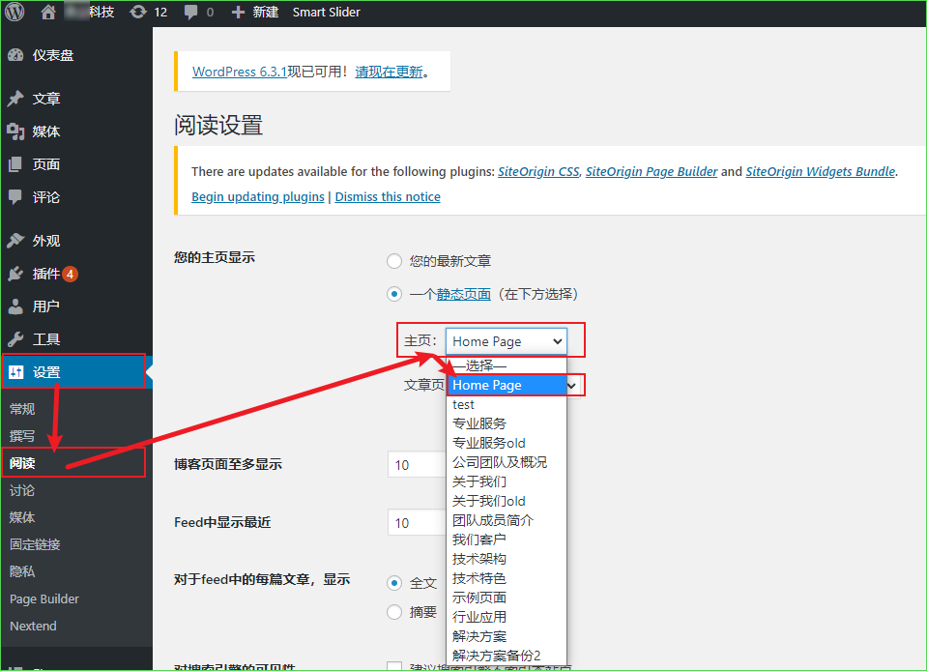This screenshot has width=927, height=671.
Task: Pick 团队成员简介 from the page list
Action: [x=507, y=520]
